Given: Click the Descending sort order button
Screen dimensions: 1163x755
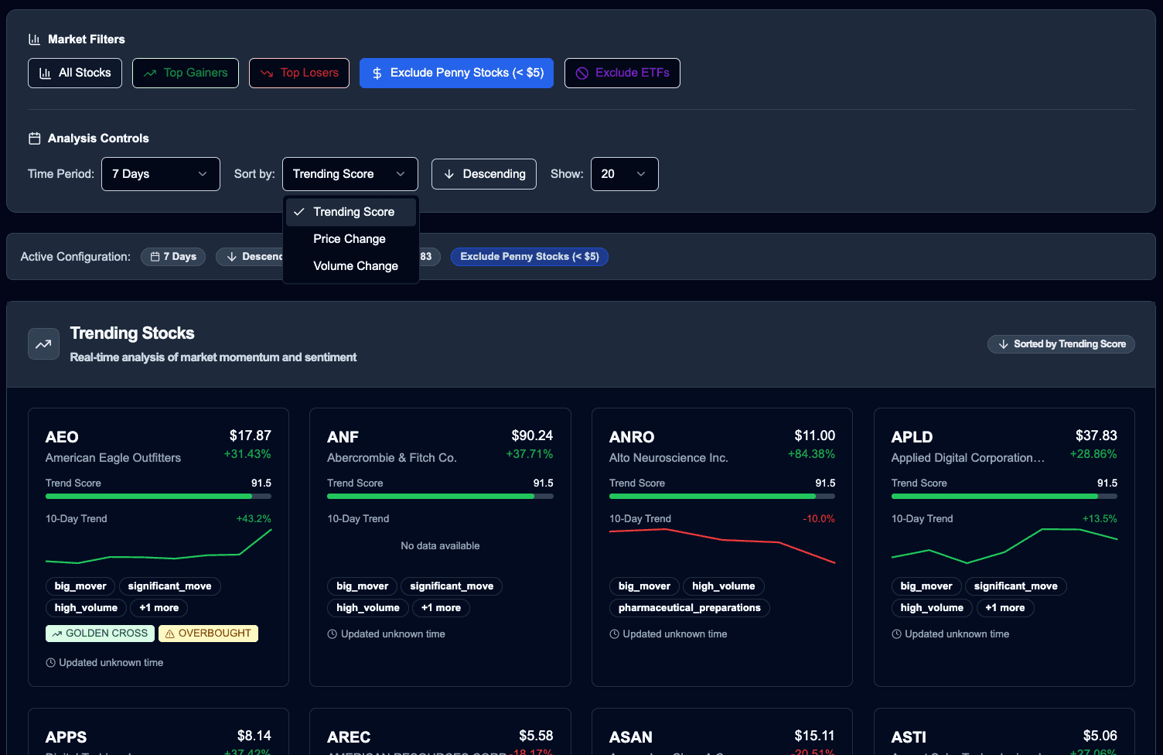Looking at the screenshot, I should pos(483,174).
